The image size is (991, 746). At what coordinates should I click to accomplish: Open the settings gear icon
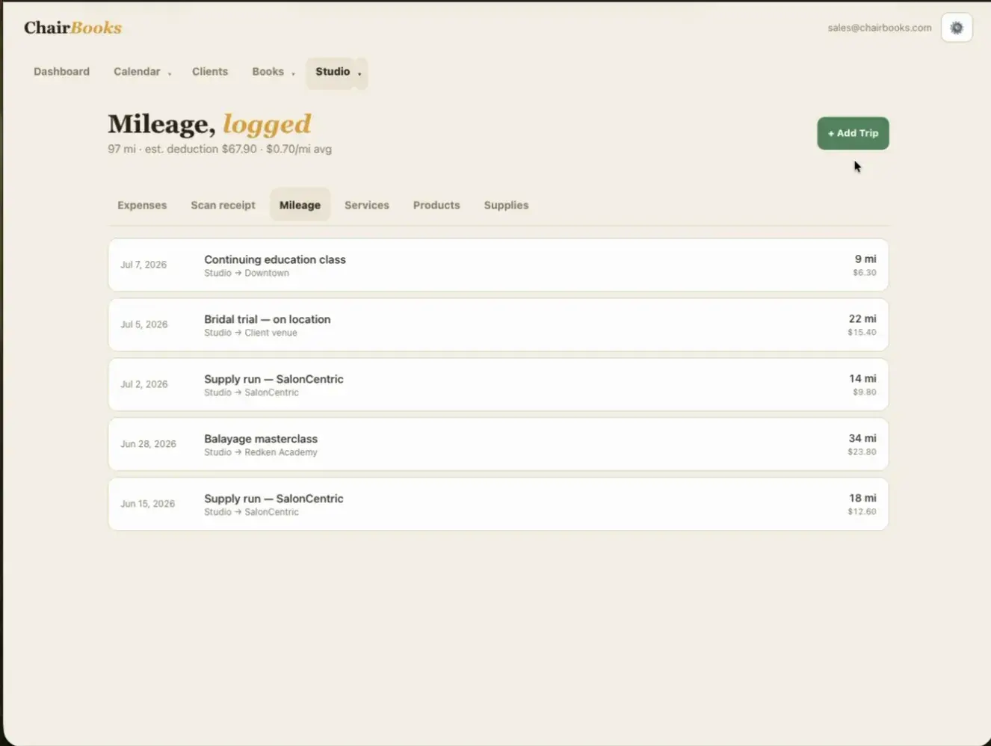coord(956,28)
